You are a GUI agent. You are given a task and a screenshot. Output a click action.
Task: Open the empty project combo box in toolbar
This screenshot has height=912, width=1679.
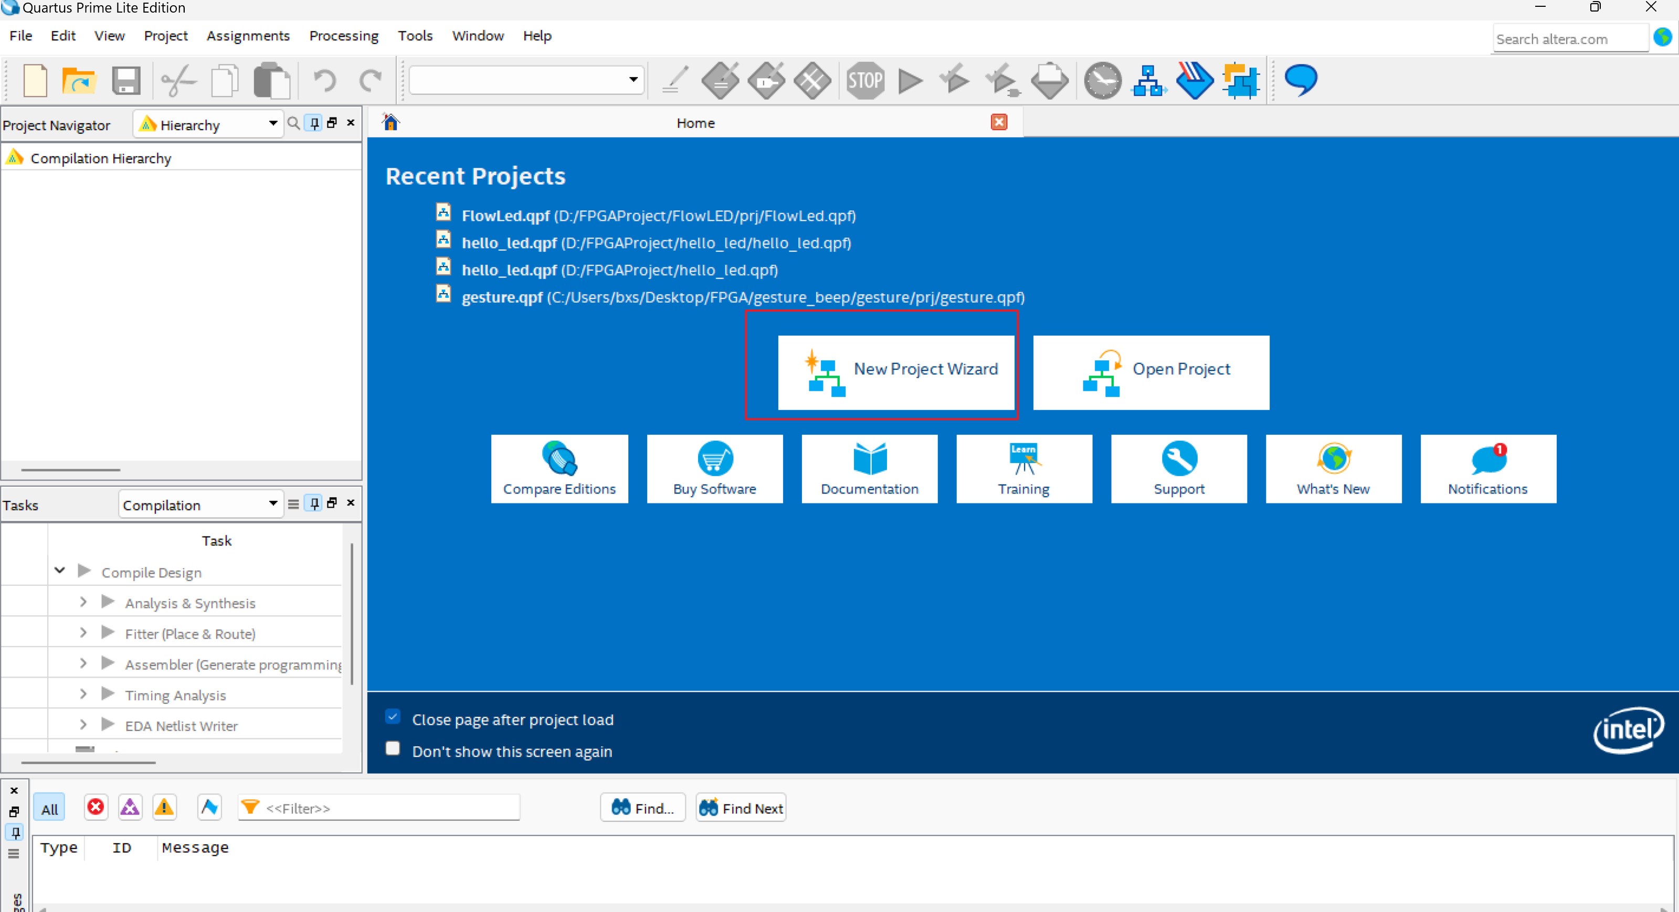click(x=526, y=80)
